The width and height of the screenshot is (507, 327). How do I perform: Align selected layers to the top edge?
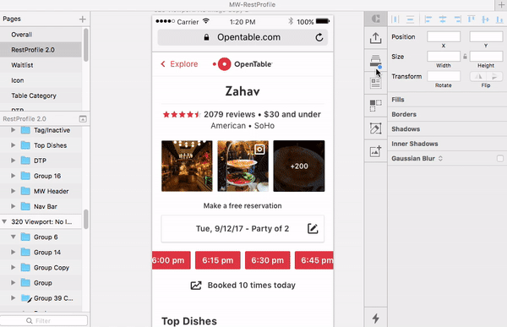472,19
